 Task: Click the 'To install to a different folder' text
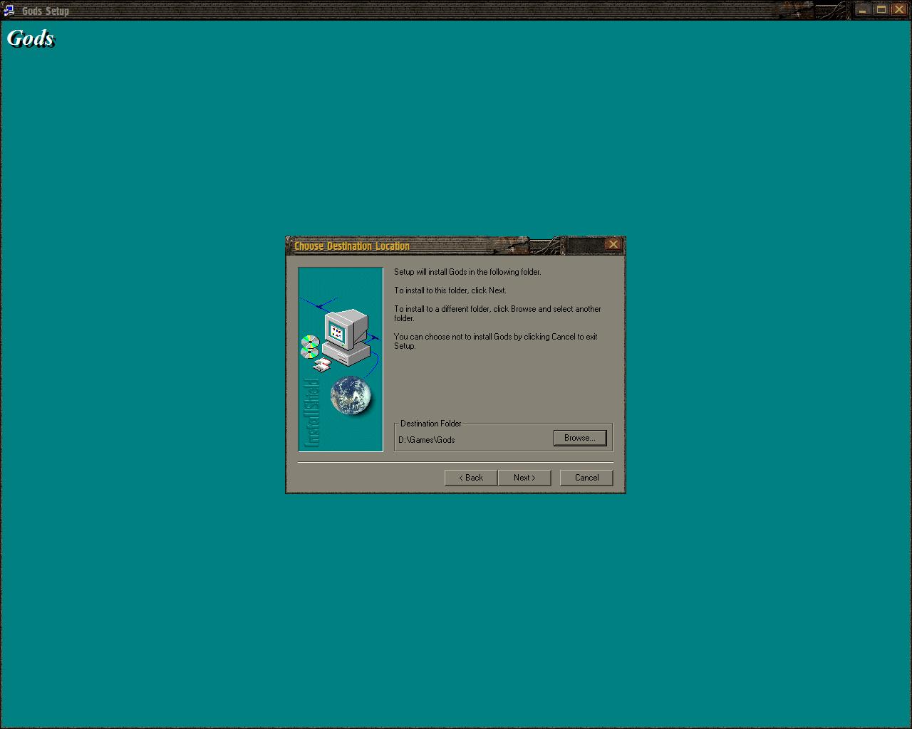tap(497, 313)
